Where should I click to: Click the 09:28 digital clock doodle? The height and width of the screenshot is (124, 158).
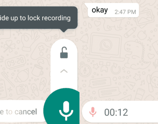click(x=16, y=62)
